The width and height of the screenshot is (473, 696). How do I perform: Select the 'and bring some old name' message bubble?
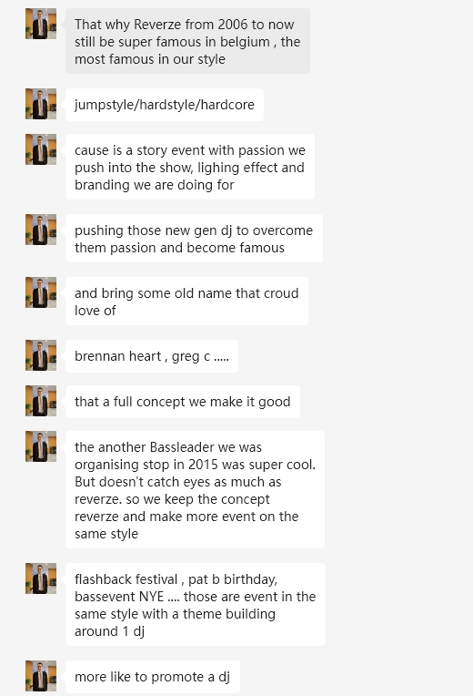coord(186,301)
